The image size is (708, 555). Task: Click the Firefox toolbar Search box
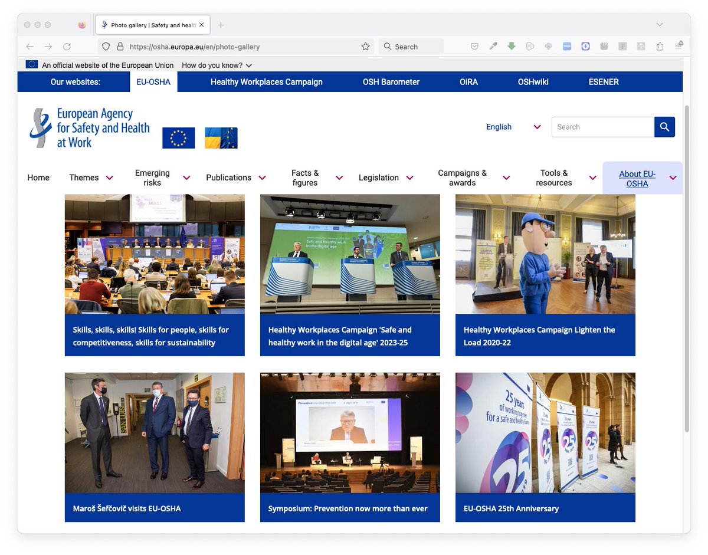(x=411, y=47)
